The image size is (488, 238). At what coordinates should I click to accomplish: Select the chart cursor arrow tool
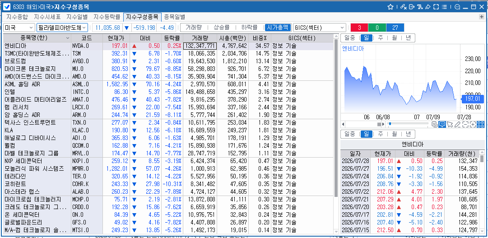pyautogui.click(x=450, y=124)
